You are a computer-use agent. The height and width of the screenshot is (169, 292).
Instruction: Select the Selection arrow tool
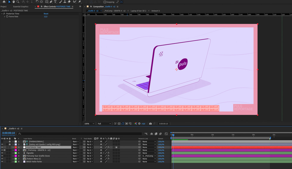pos(9,2)
